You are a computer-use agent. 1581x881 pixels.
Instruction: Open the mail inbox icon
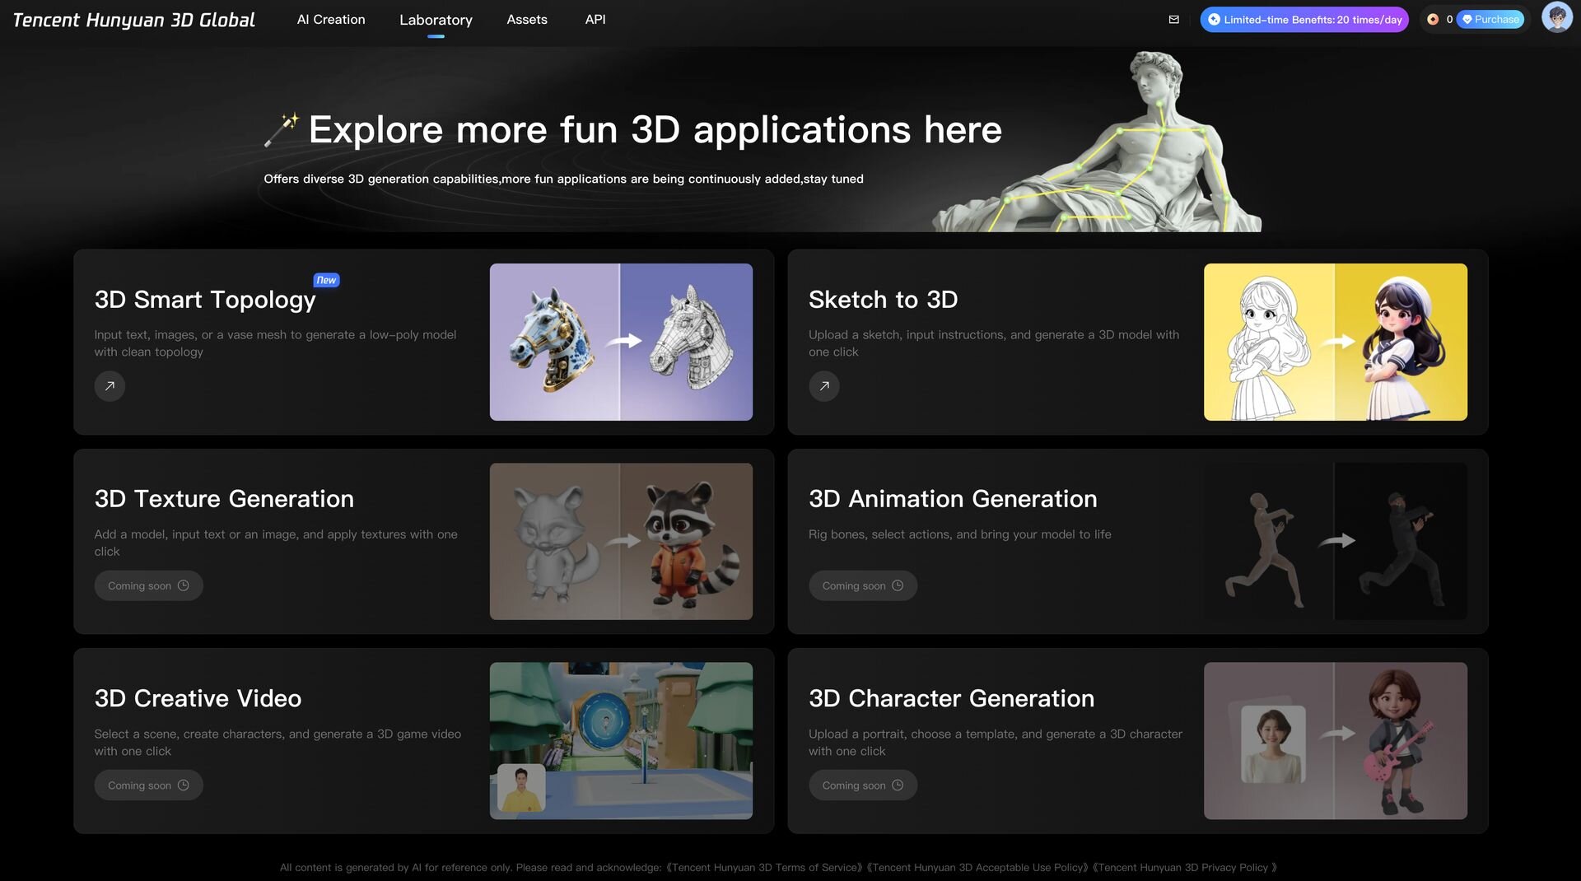(x=1173, y=20)
